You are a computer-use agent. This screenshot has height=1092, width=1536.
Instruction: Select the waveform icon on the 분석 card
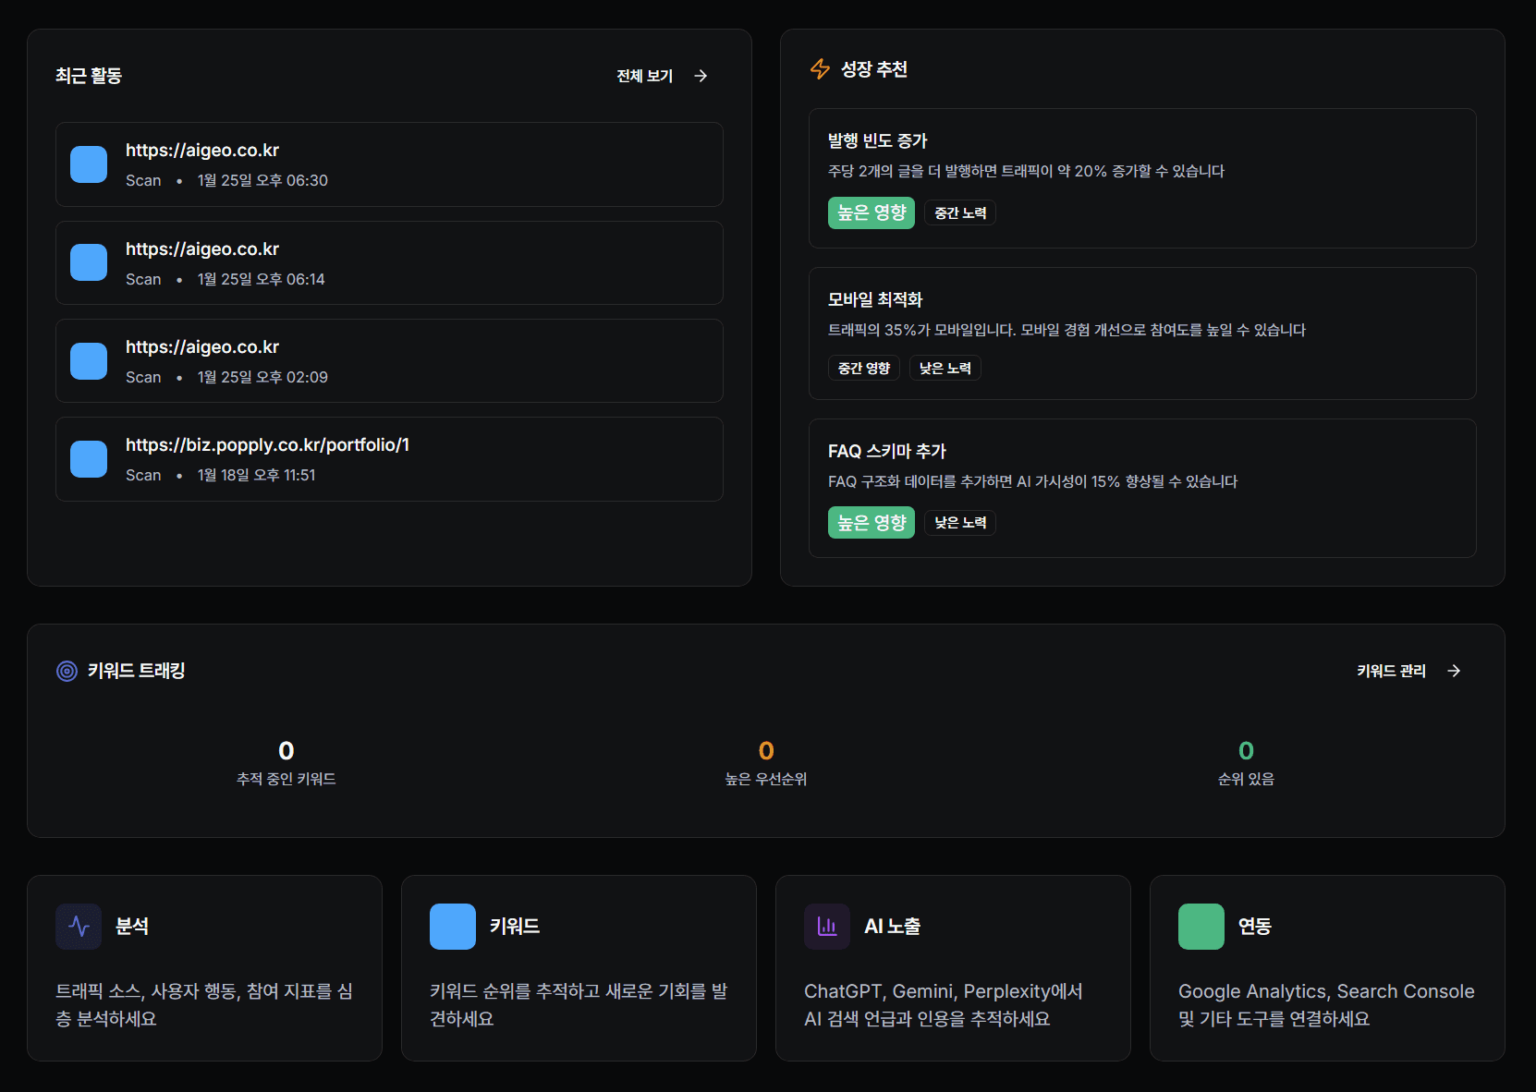[x=79, y=926]
